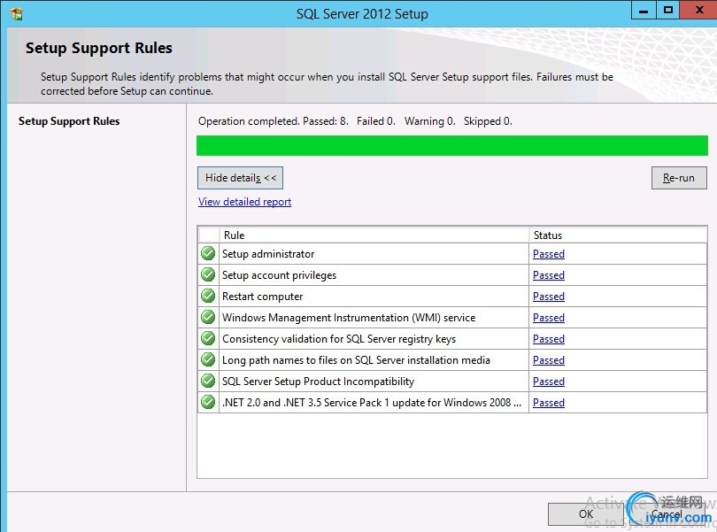Open Passed status for Product Incompatibility rule

[x=549, y=382]
